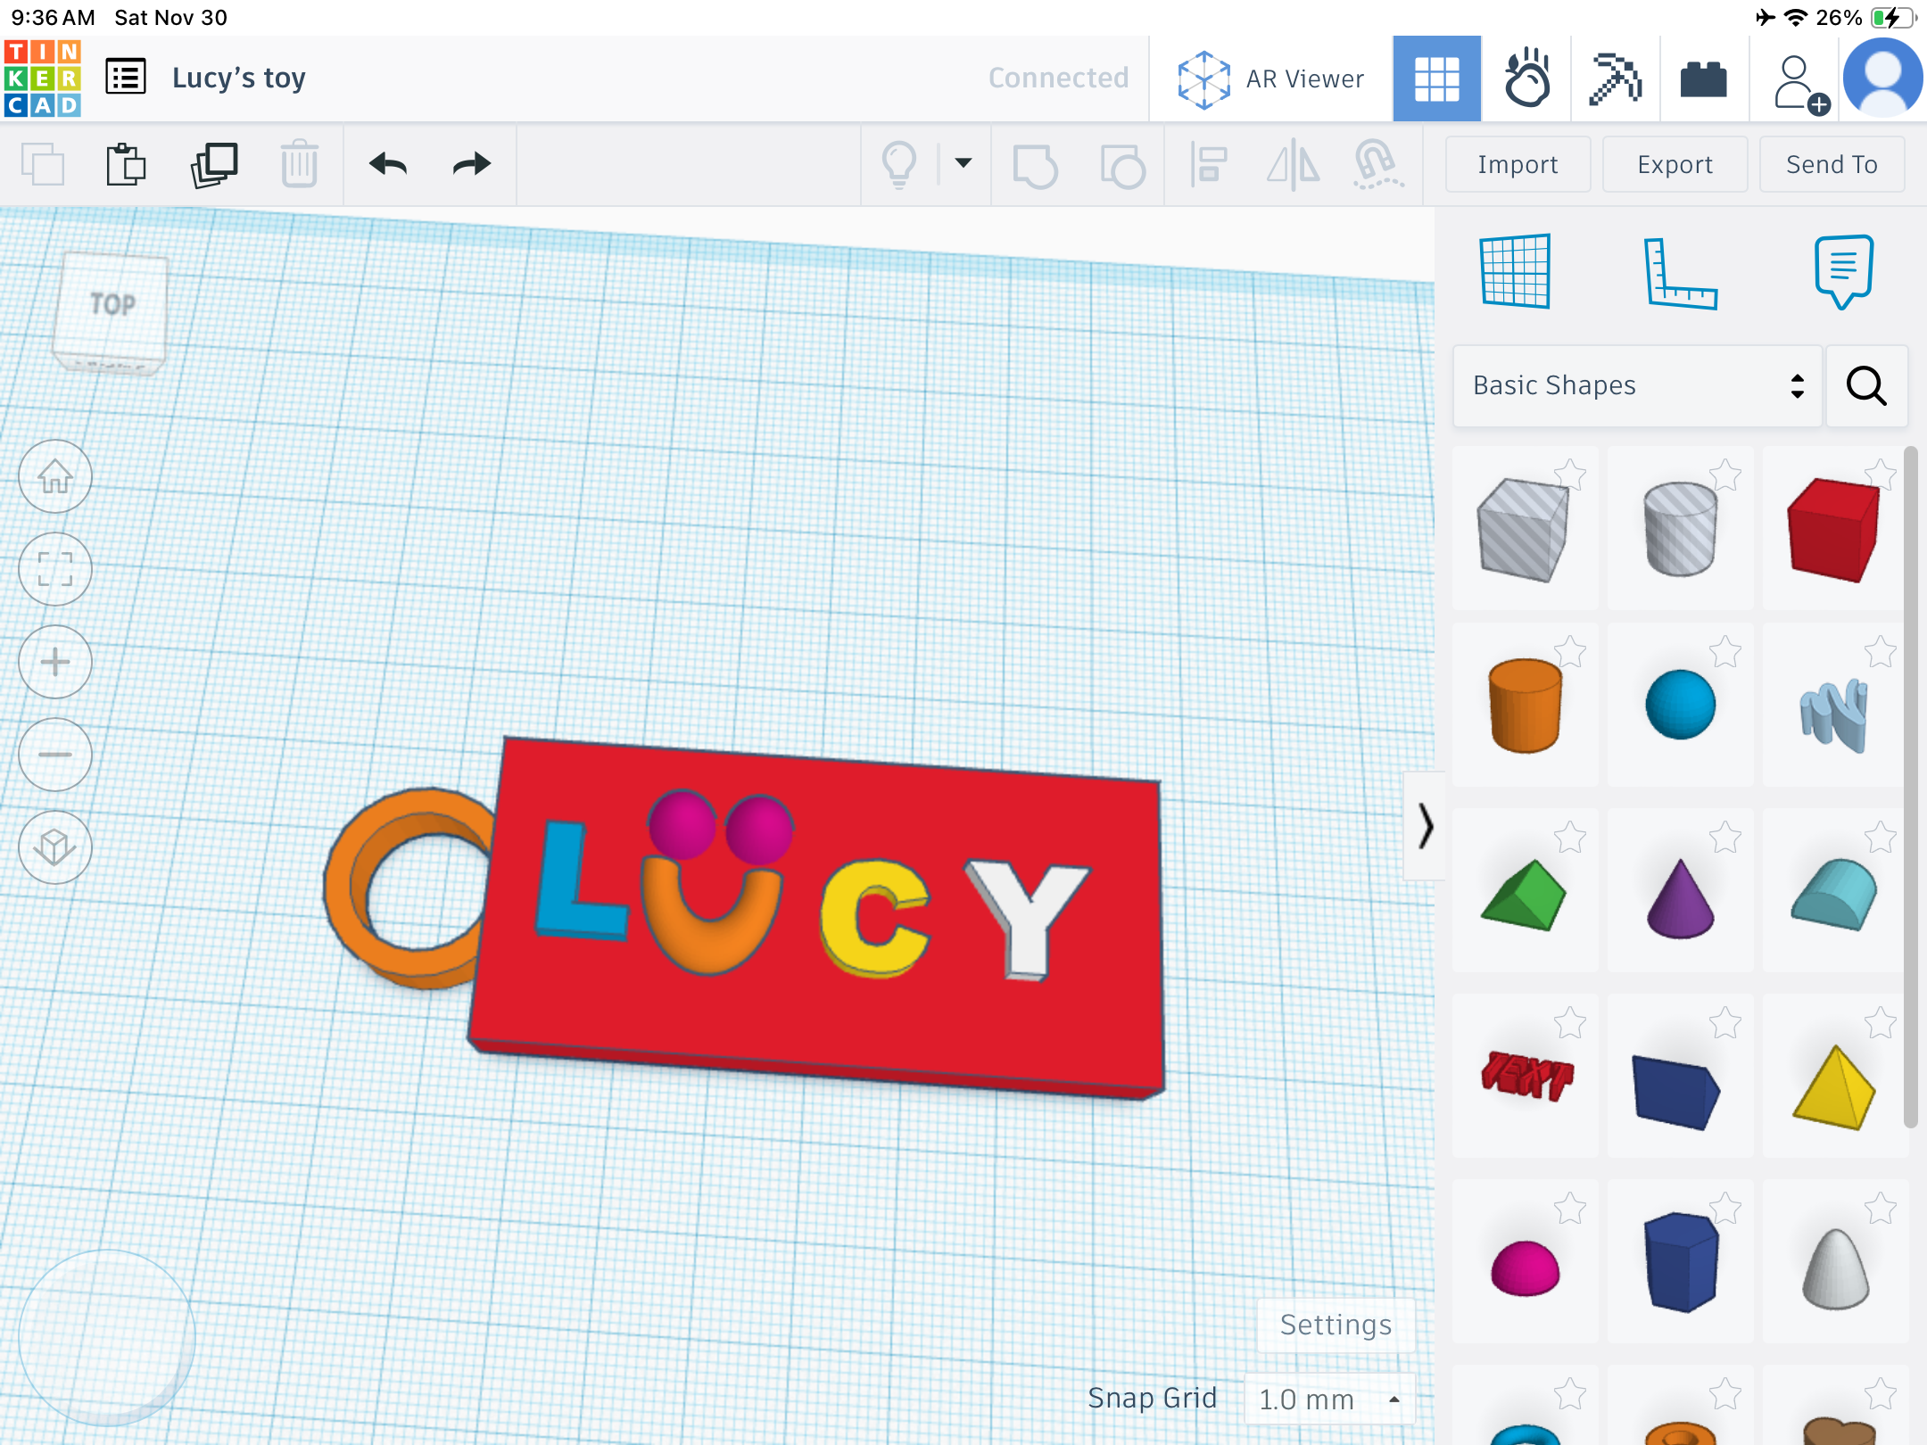This screenshot has height=1445, width=1927.
Task: Select the green Roof shape
Action: [x=1524, y=894]
